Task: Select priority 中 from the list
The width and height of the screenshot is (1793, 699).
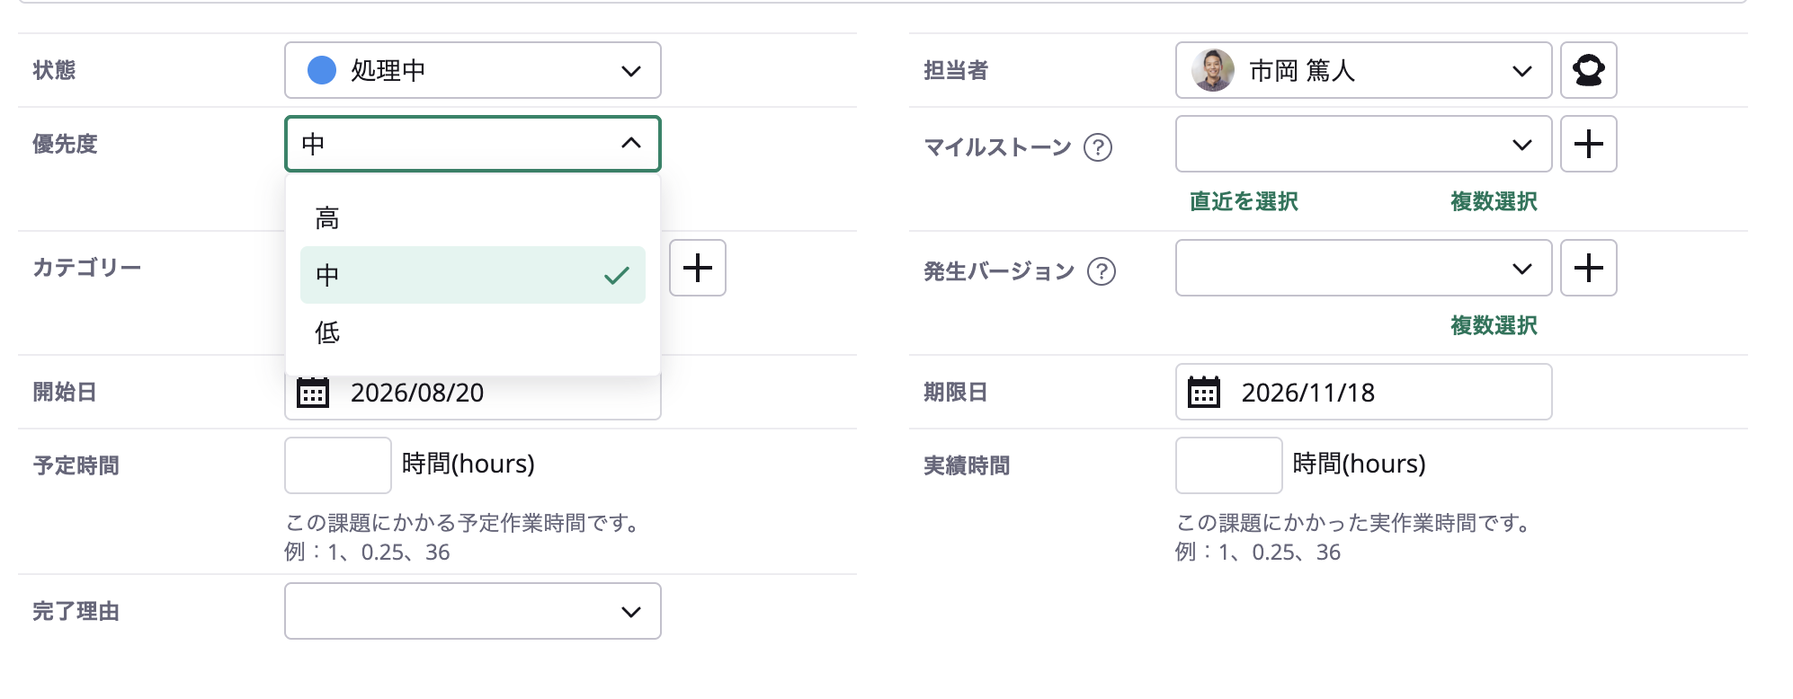Action: 473,275
